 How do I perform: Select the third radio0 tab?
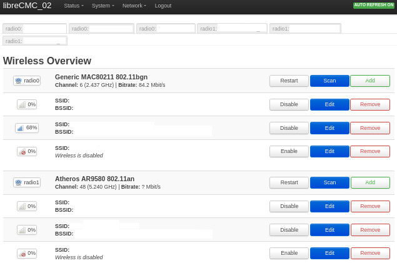[x=166, y=29]
